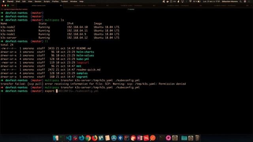Screen dimensions: 253x142
Task: Launch IntelliJ IDEA from the Dock
Action: (x=126, y=138)
